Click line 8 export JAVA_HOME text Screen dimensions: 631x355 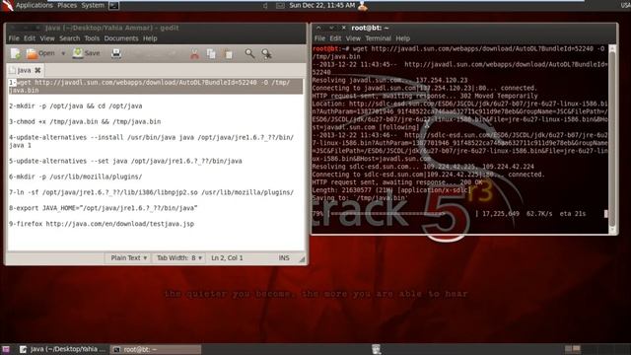(x=103, y=208)
